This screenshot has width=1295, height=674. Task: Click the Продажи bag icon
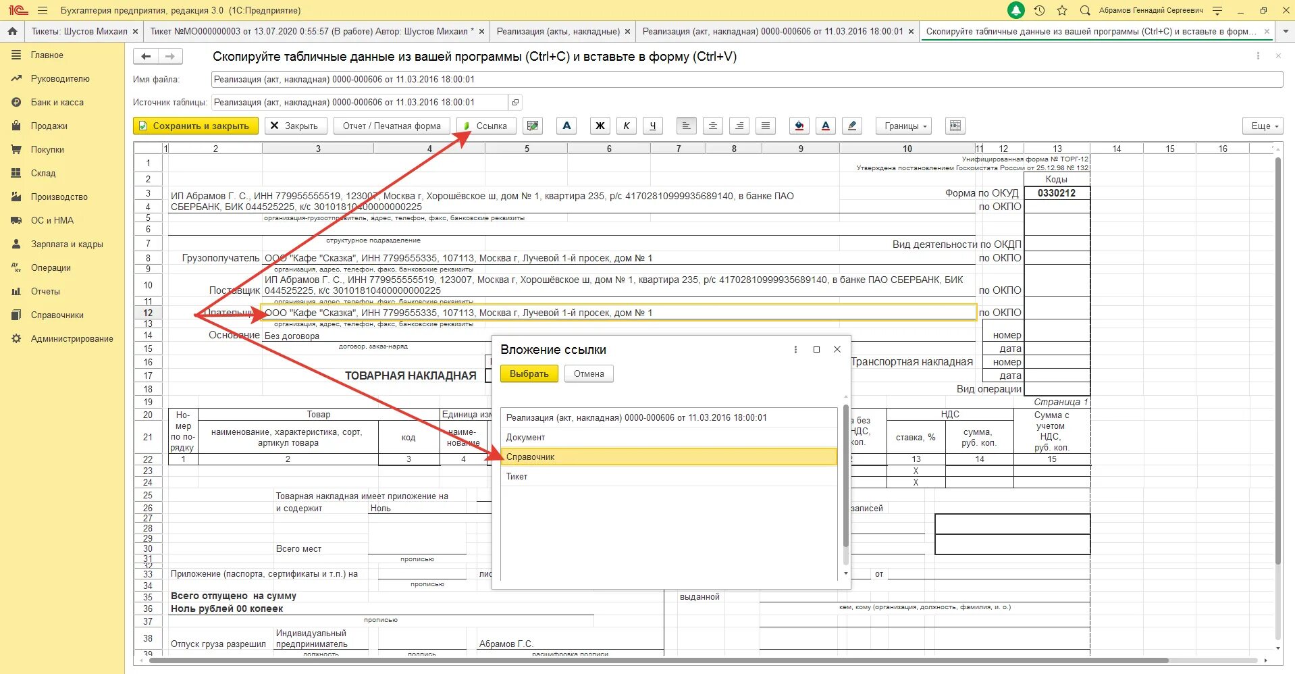(16, 126)
